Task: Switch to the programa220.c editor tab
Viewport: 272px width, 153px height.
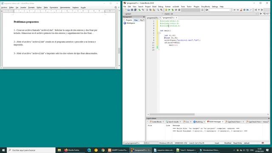Action: tap(153, 18)
